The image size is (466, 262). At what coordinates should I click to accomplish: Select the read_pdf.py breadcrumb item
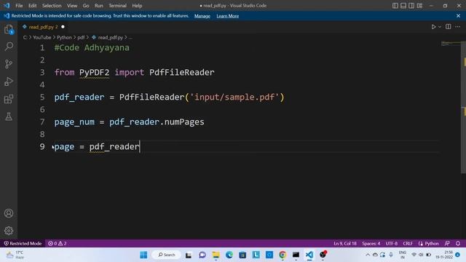(x=107, y=37)
